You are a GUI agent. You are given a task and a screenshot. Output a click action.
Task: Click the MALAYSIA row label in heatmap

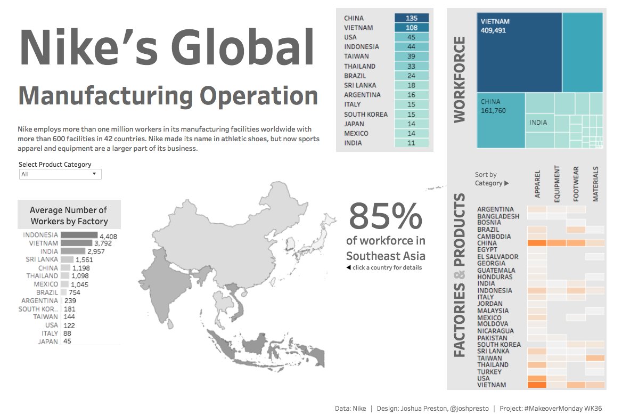tap(493, 311)
